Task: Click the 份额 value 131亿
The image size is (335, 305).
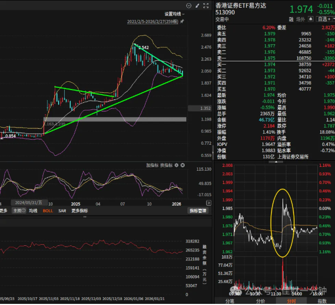Action: [268, 157]
